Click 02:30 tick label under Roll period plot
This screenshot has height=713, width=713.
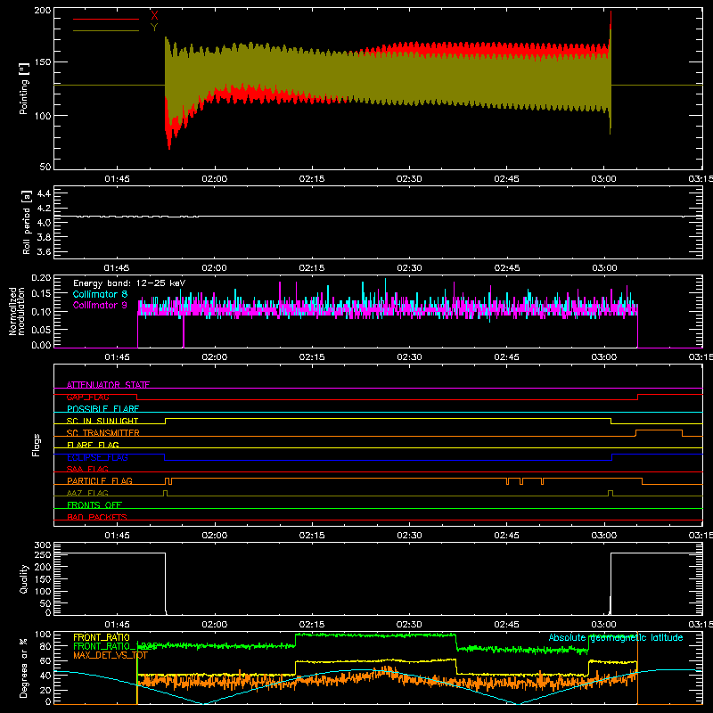coord(409,268)
